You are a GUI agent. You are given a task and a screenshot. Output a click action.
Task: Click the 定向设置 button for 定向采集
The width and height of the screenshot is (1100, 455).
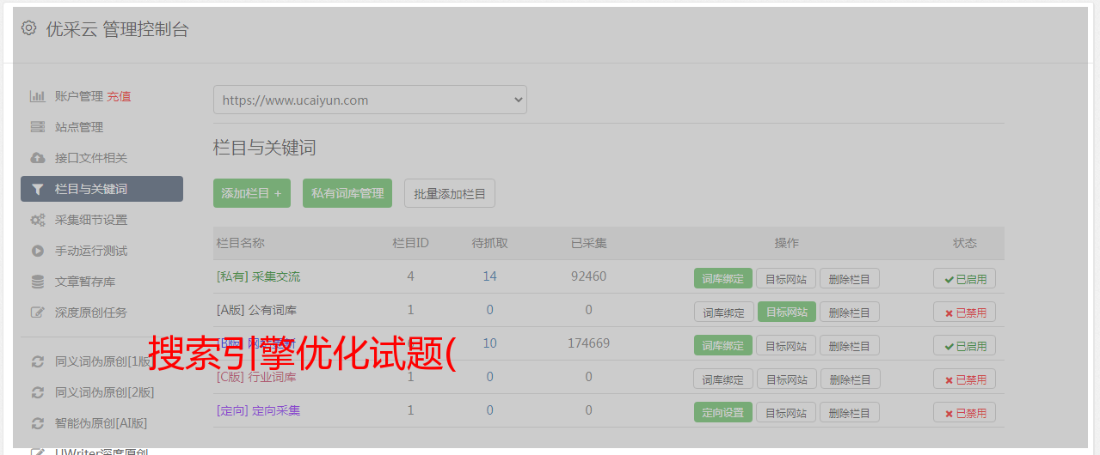(x=723, y=412)
